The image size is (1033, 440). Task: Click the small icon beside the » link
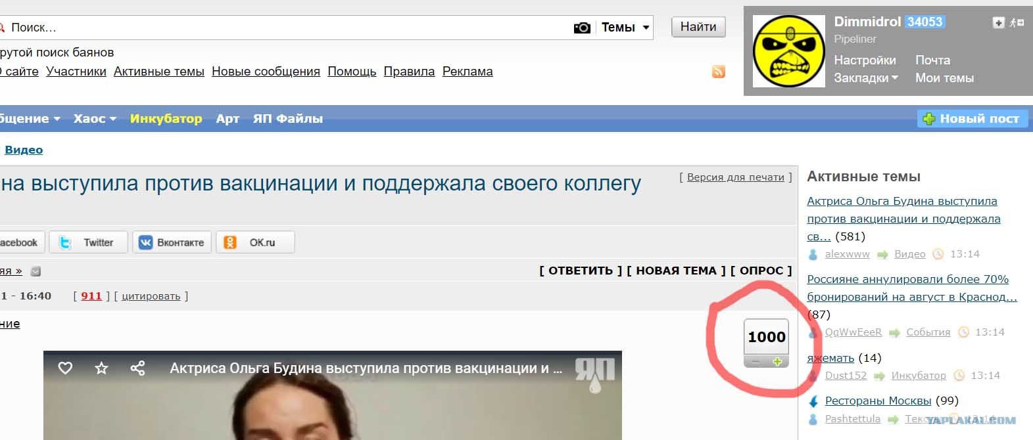click(36, 271)
